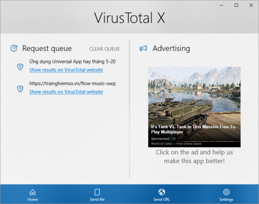The width and height of the screenshot is (259, 204).
Task: Click the "World of Tanks — Free Online Game" caption
Action: pyautogui.click(x=176, y=144)
